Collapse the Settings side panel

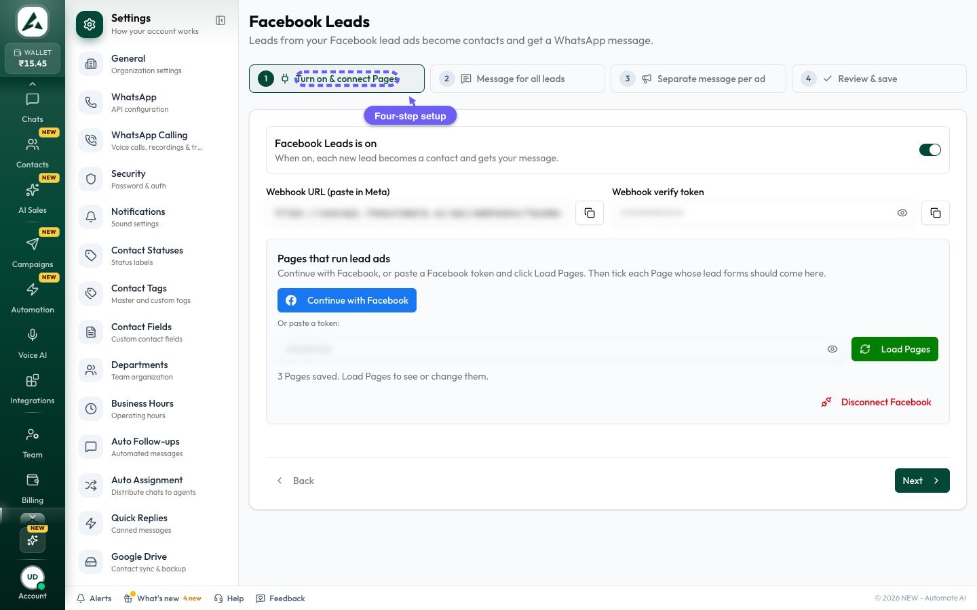[221, 20]
